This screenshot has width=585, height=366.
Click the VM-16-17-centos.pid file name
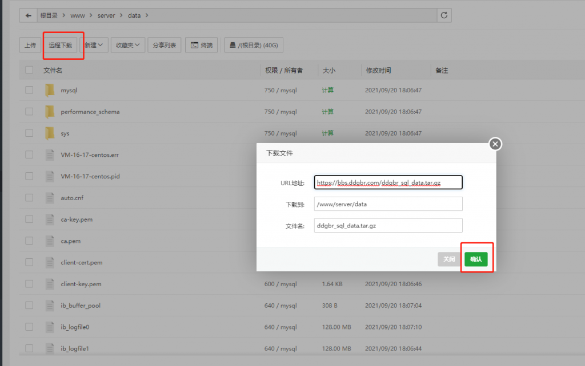(90, 176)
